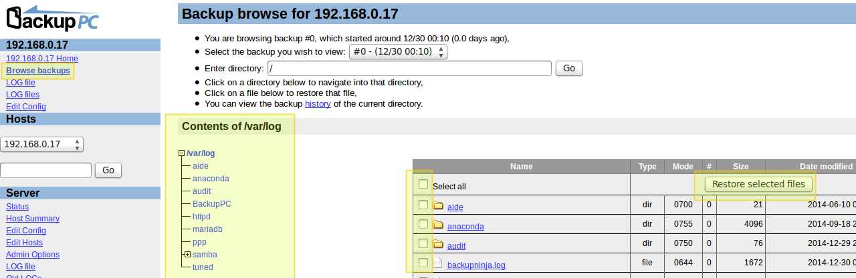Screen dimensions: 856x278
Task: Click the Type column header
Action: click(647, 167)
